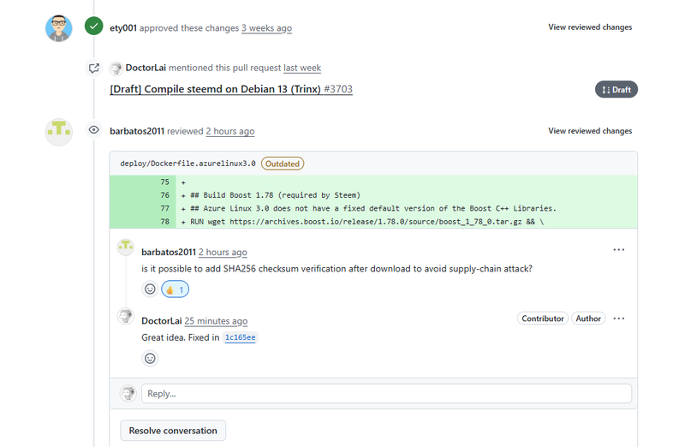Add emoji reaction to DoctorLai's reply

[x=150, y=358]
